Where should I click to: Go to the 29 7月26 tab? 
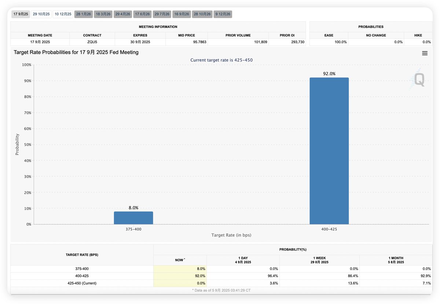(x=162, y=14)
